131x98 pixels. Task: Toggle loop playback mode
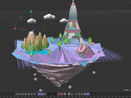pyautogui.click(x=39, y=94)
